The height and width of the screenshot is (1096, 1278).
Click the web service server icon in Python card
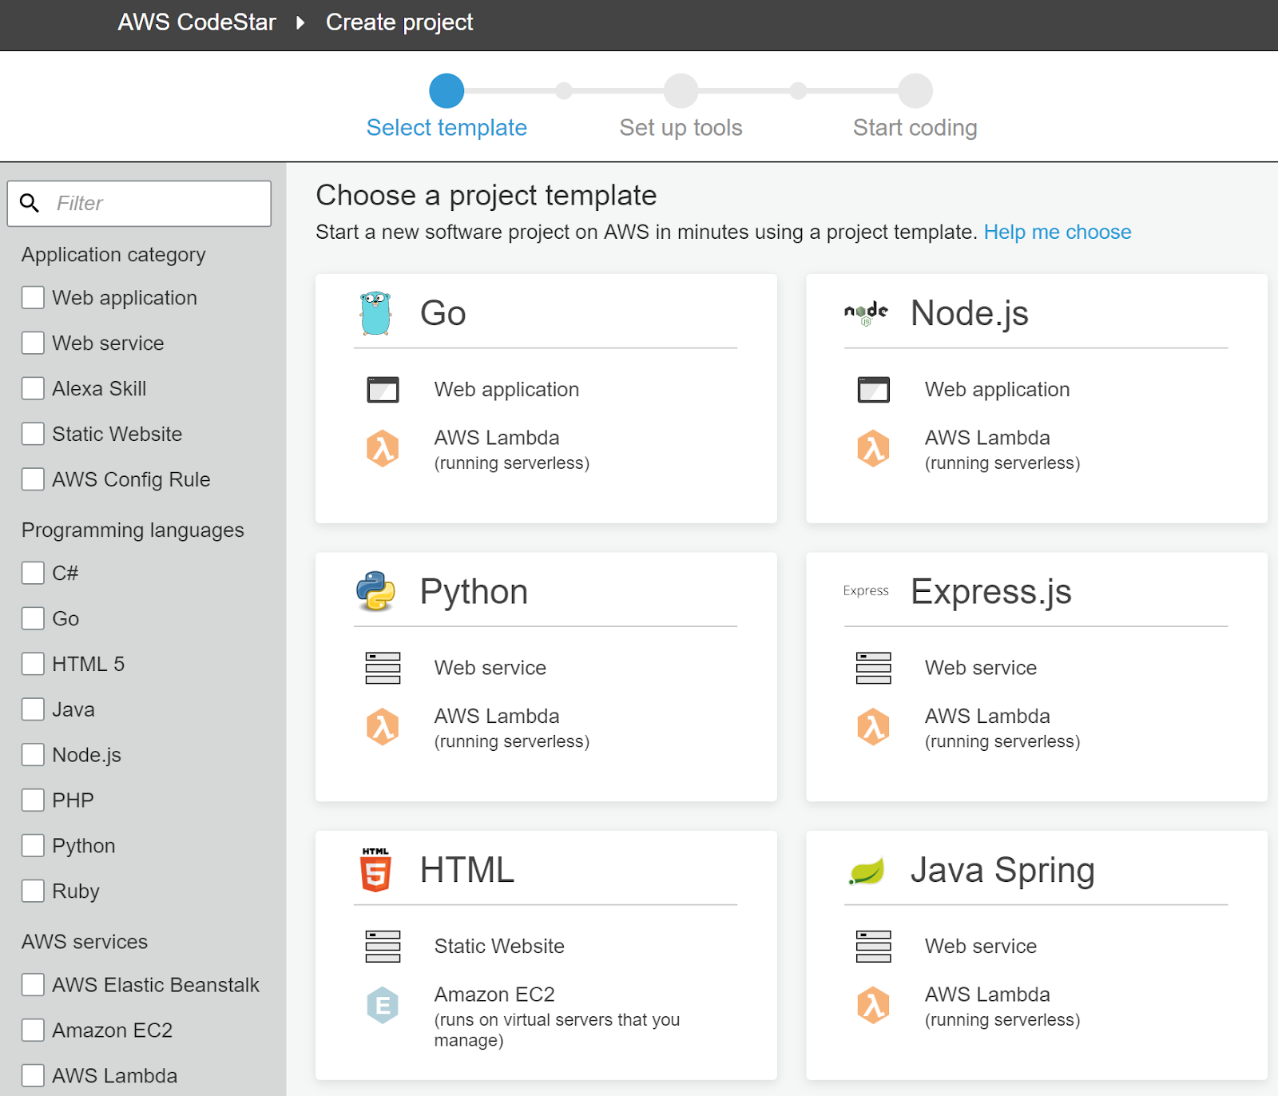pyautogui.click(x=383, y=668)
